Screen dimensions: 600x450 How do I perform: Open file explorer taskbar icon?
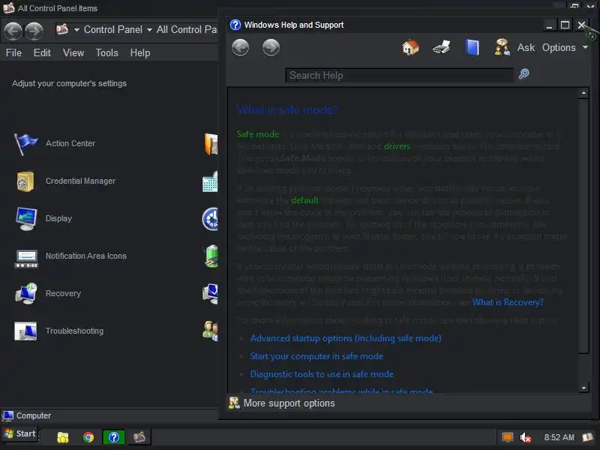pyautogui.click(x=63, y=437)
